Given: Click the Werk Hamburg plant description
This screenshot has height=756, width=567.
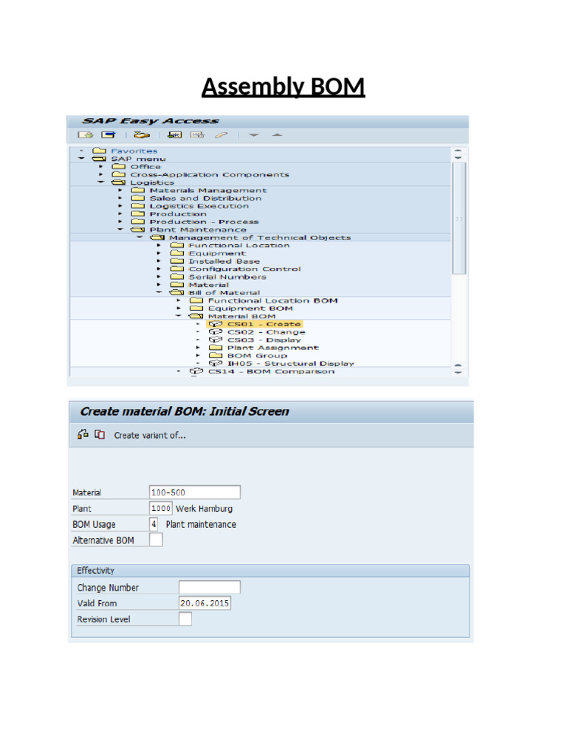Looking at the screenshot, I should 204,509.
